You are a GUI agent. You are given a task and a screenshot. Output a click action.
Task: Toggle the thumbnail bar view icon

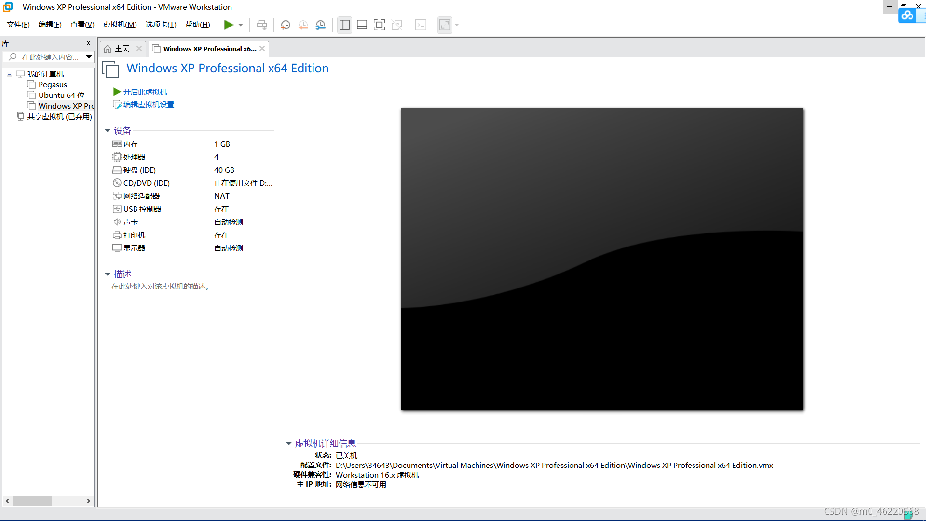point(362,25)
